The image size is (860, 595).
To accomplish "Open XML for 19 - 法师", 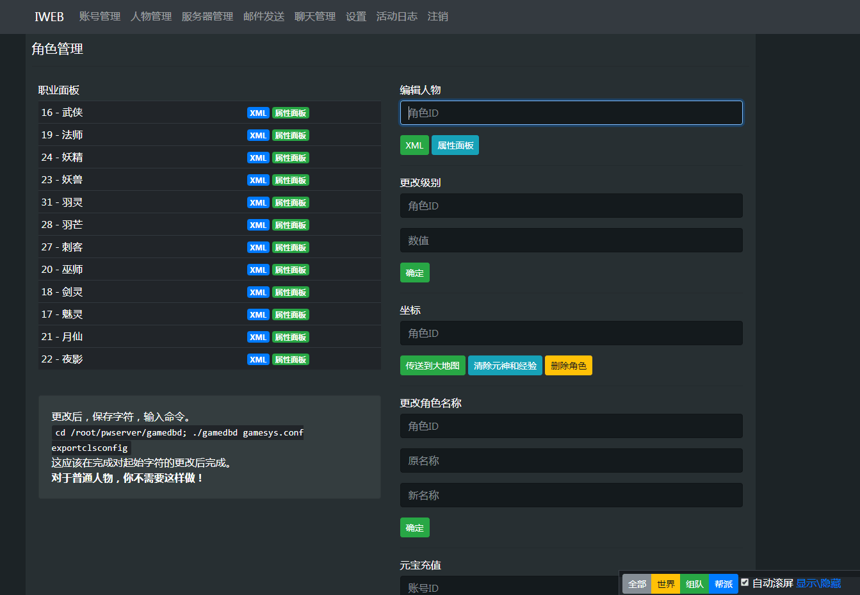I will [x=258, y=135].
